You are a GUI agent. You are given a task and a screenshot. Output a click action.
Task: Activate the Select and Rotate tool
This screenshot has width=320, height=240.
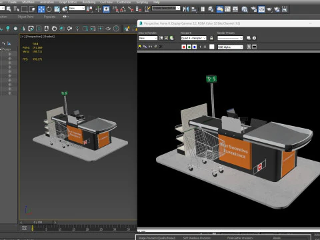click(49, 9)
